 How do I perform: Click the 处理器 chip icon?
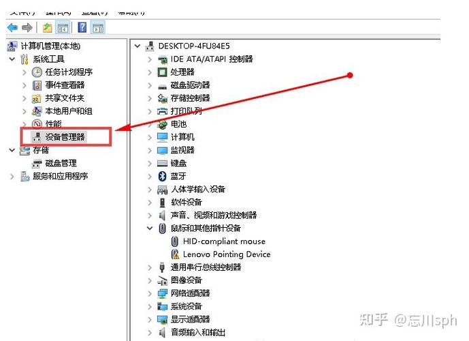(162, 72)
